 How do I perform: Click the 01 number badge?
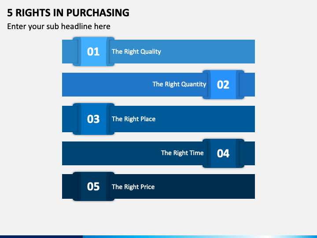click(x=93, y=52)
